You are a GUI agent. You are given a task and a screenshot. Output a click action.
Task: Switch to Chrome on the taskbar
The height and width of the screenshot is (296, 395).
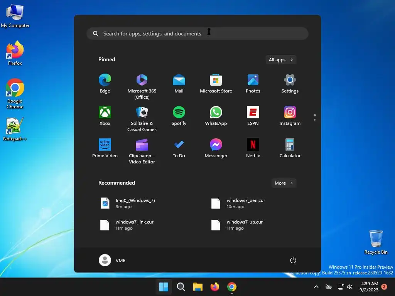232,287
